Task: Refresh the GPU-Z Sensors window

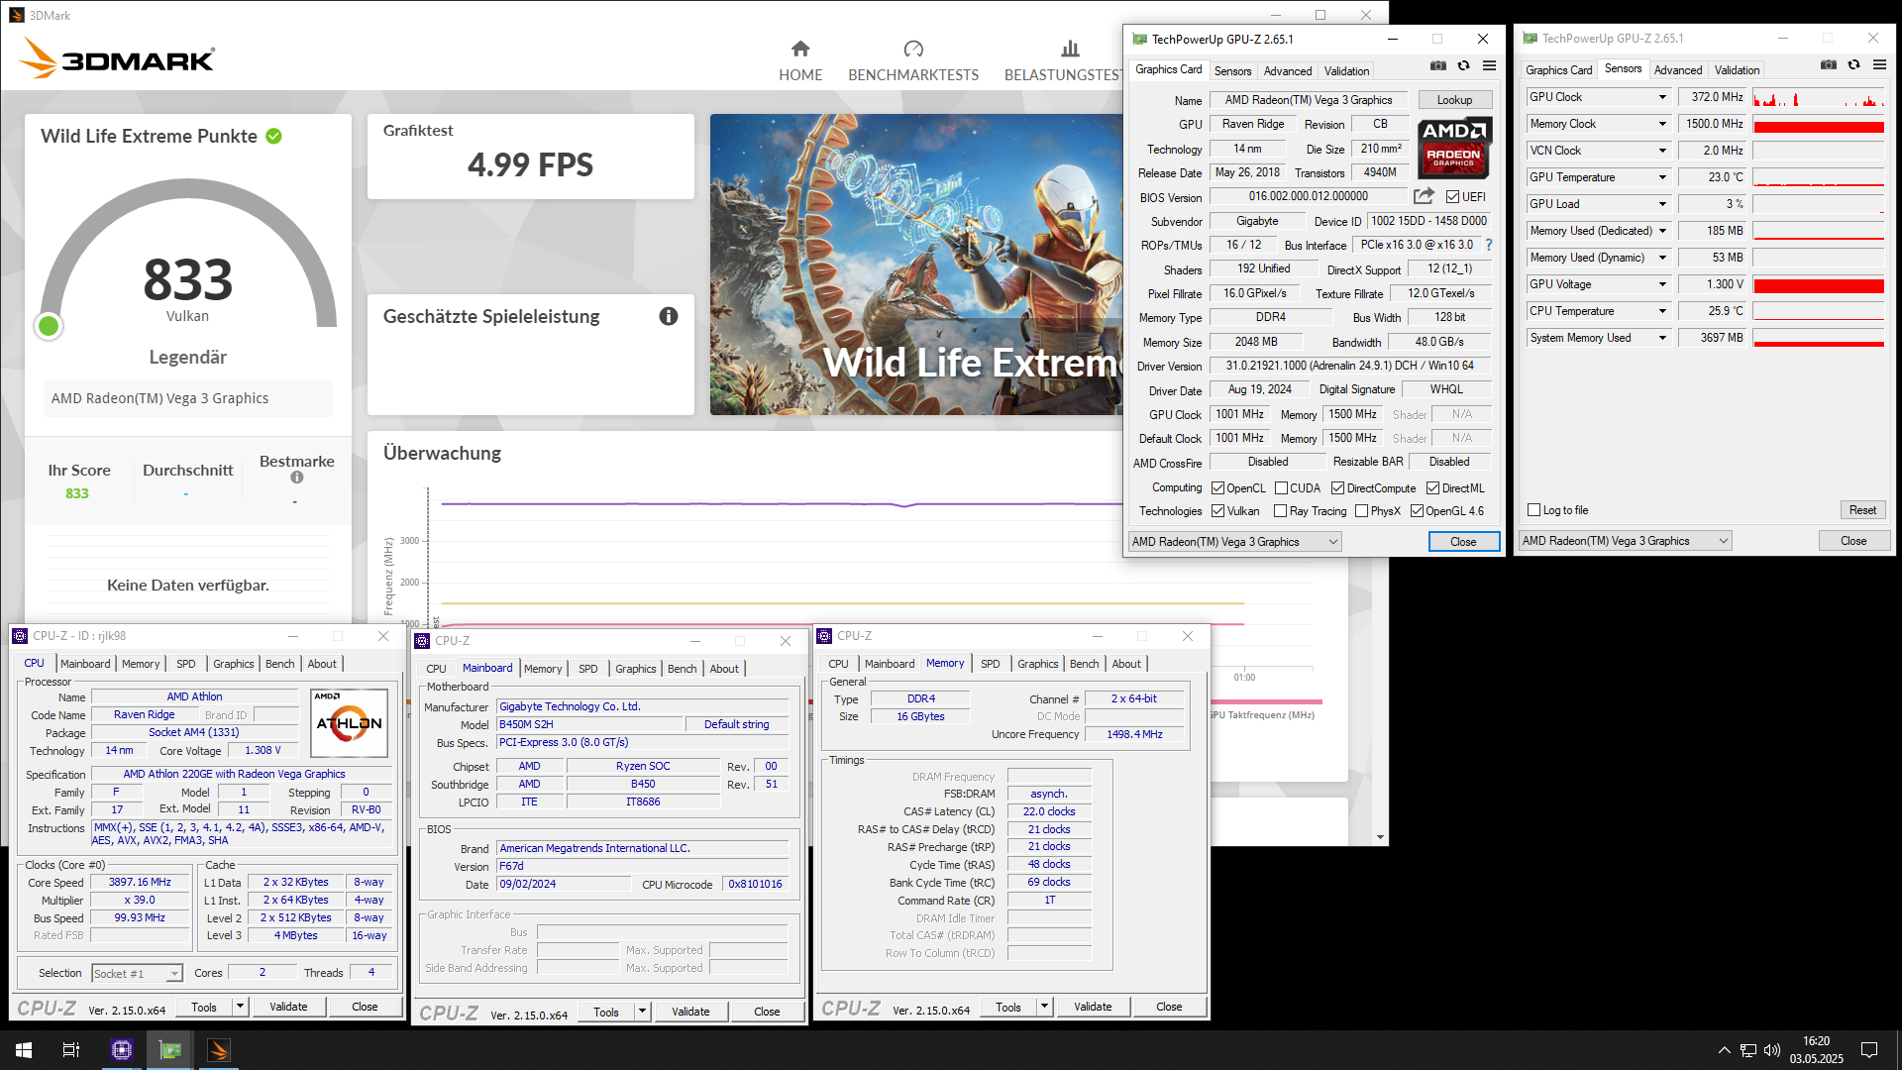Action: click(x=1853, y=65)
